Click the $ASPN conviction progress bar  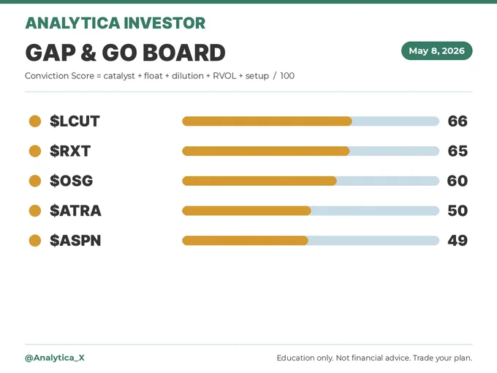[311, 241]
